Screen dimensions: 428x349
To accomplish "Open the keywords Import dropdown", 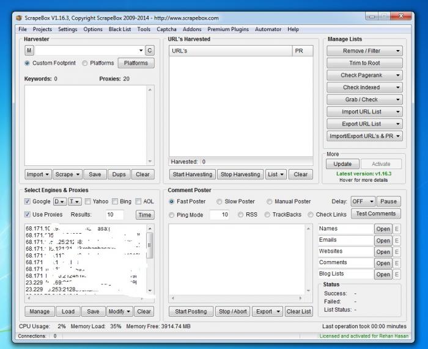I will (38, 174).
